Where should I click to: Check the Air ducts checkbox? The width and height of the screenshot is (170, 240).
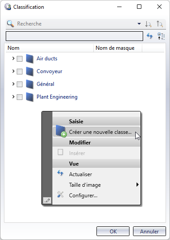click(19, 59)
